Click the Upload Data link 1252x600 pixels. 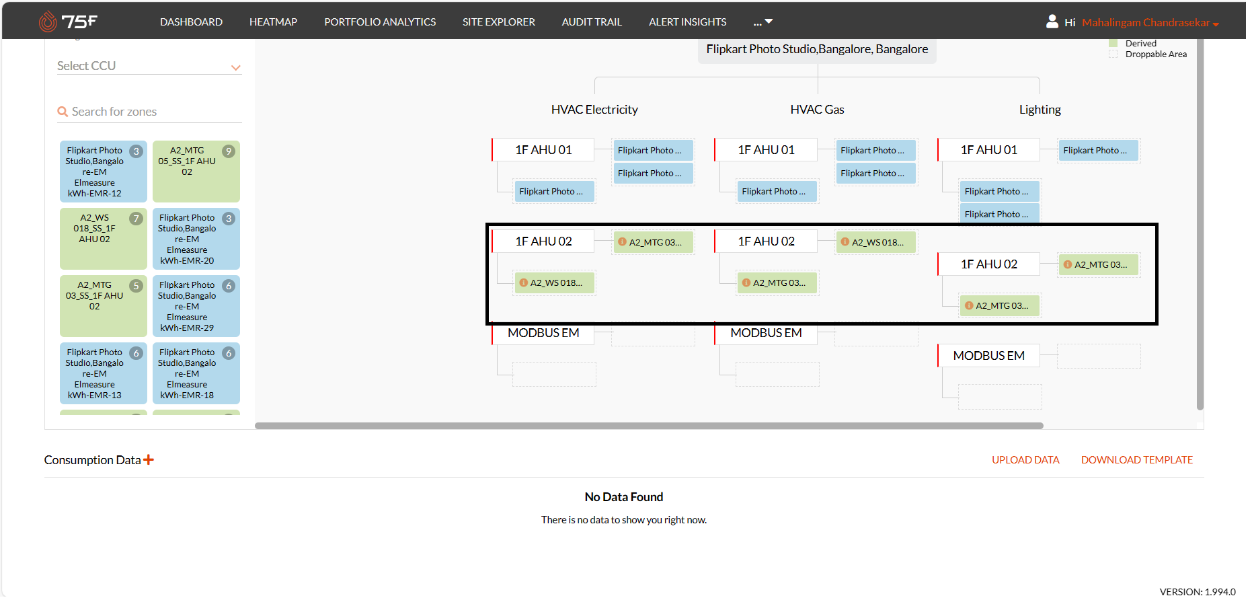tap(1025, 460)
